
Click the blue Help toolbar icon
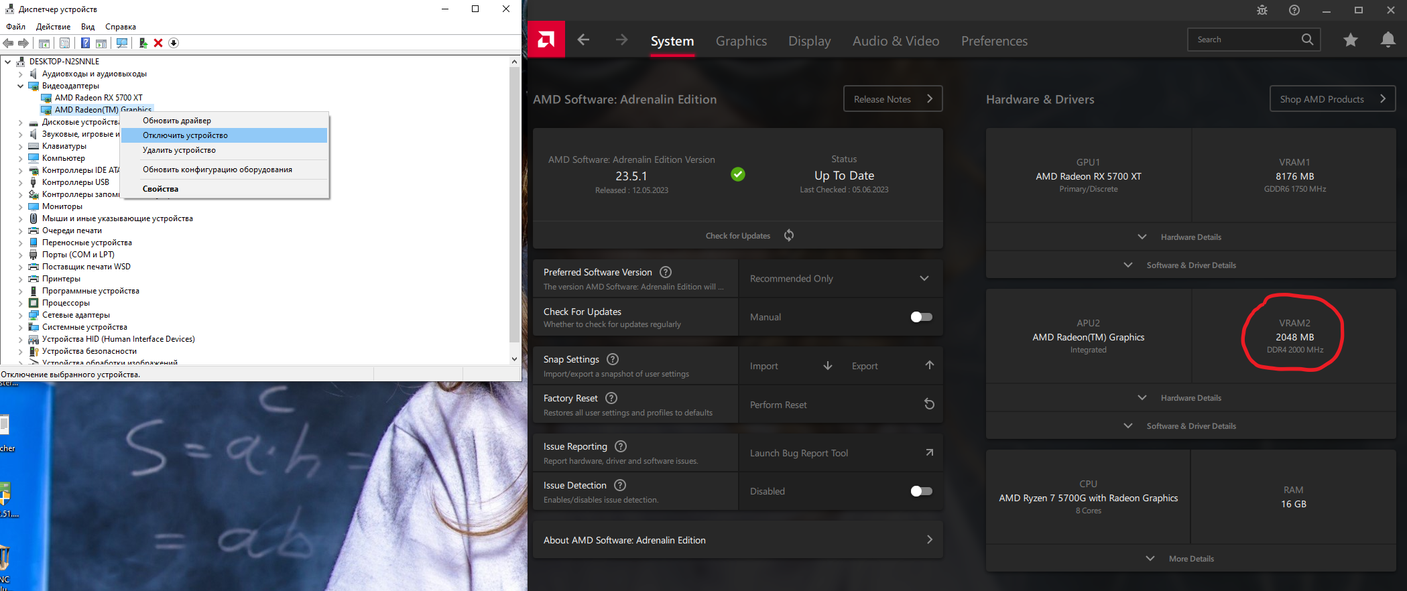click(x=85, y=43)
